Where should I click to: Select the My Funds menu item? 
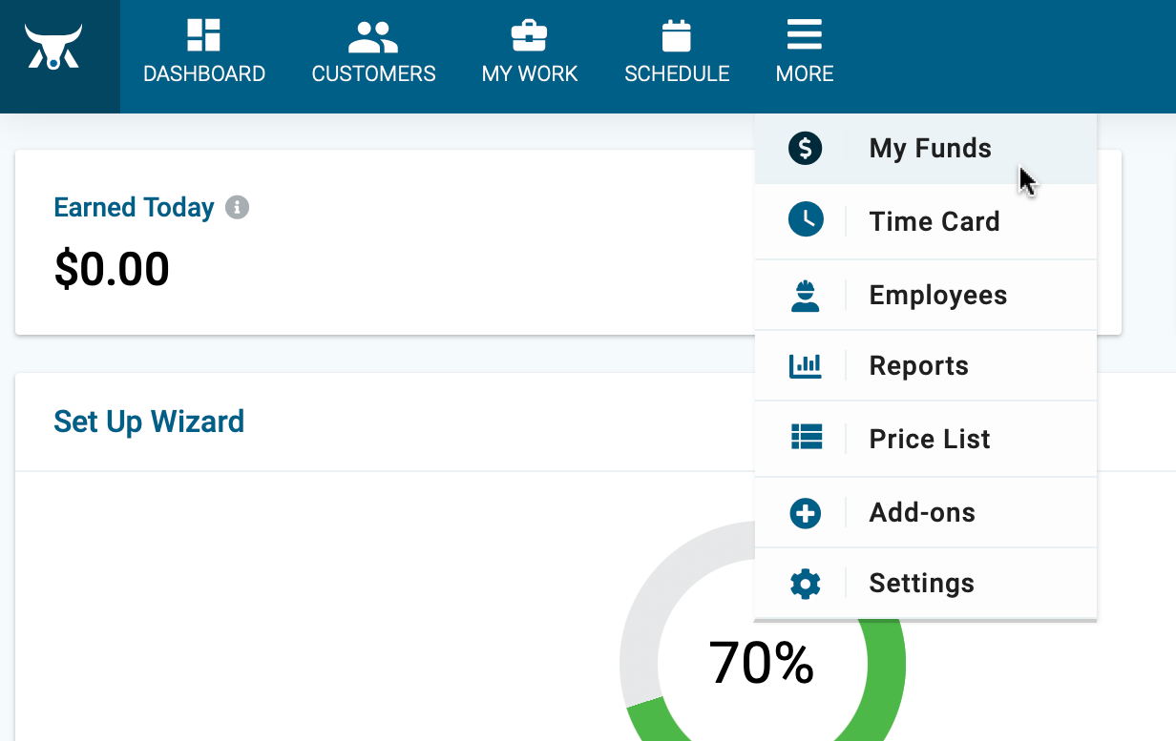point(926,148)
